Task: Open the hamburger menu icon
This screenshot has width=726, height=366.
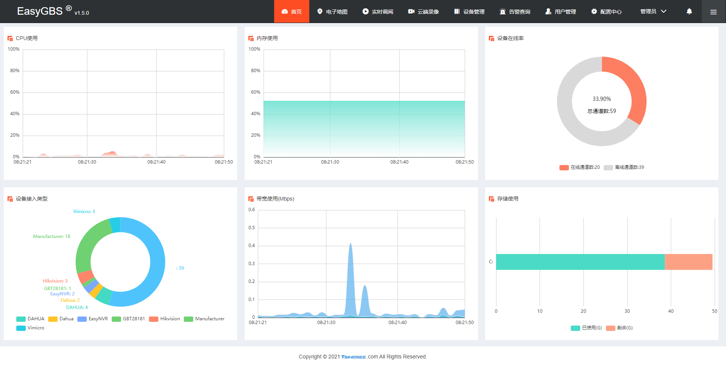Action: [714, 12]
